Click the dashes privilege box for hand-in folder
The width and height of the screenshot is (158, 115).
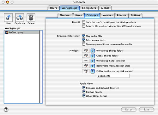pyautogui.click(x=86, y=61)
